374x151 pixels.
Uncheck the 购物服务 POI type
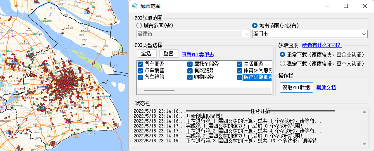pyautogui.click(x=190, y=77)
